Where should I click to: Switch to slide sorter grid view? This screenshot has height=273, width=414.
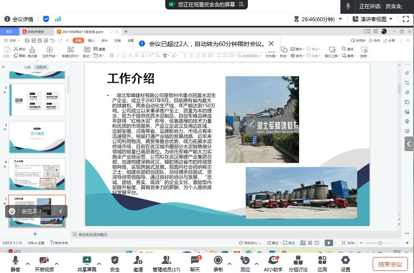click(310, 243)
